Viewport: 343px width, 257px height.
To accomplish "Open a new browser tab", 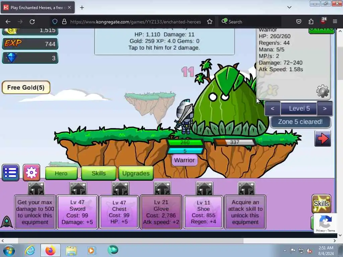I will tap(82, 8).
